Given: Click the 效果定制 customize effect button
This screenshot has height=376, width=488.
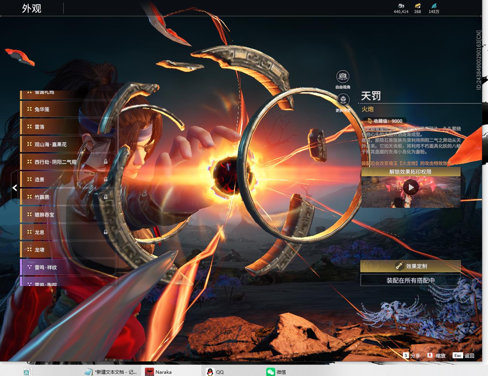Looking at the screenshot, I should (x=410, y=266).
